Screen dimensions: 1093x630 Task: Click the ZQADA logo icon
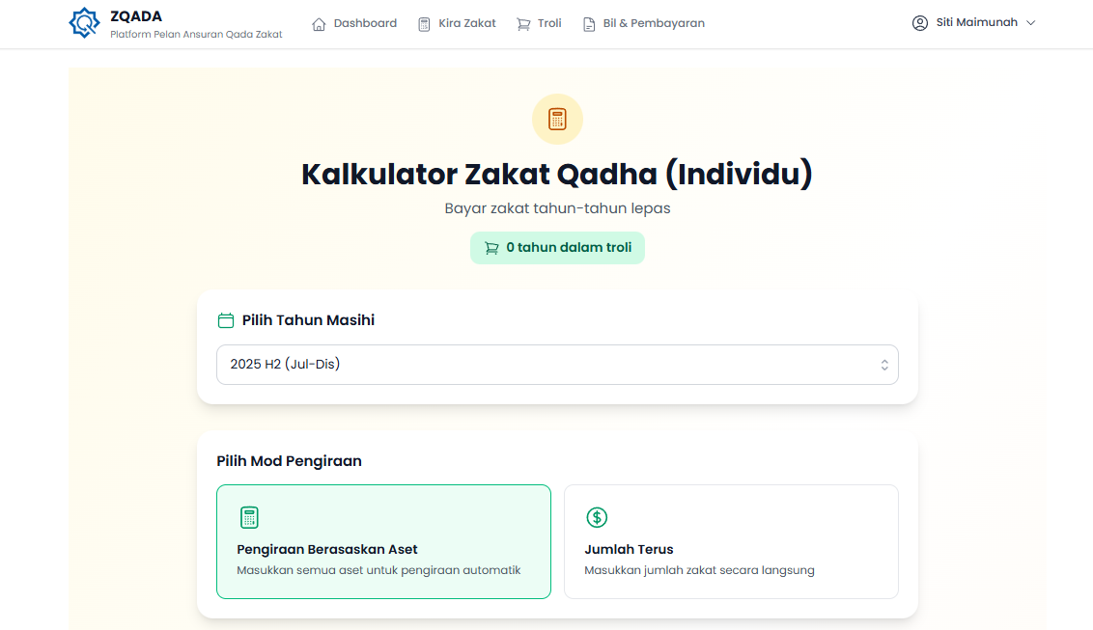pos(85,23)
